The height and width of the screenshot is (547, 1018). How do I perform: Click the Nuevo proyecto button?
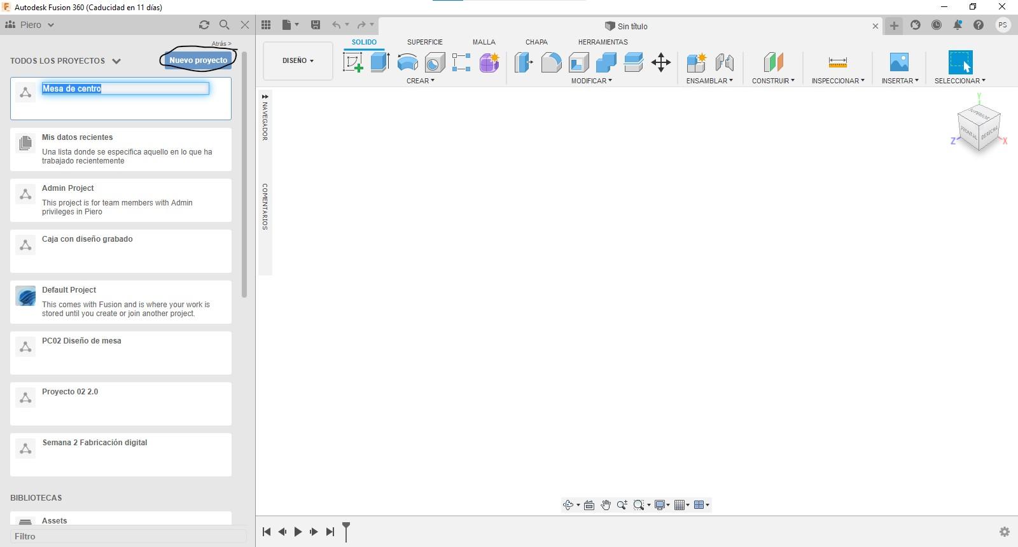point(198,60)
